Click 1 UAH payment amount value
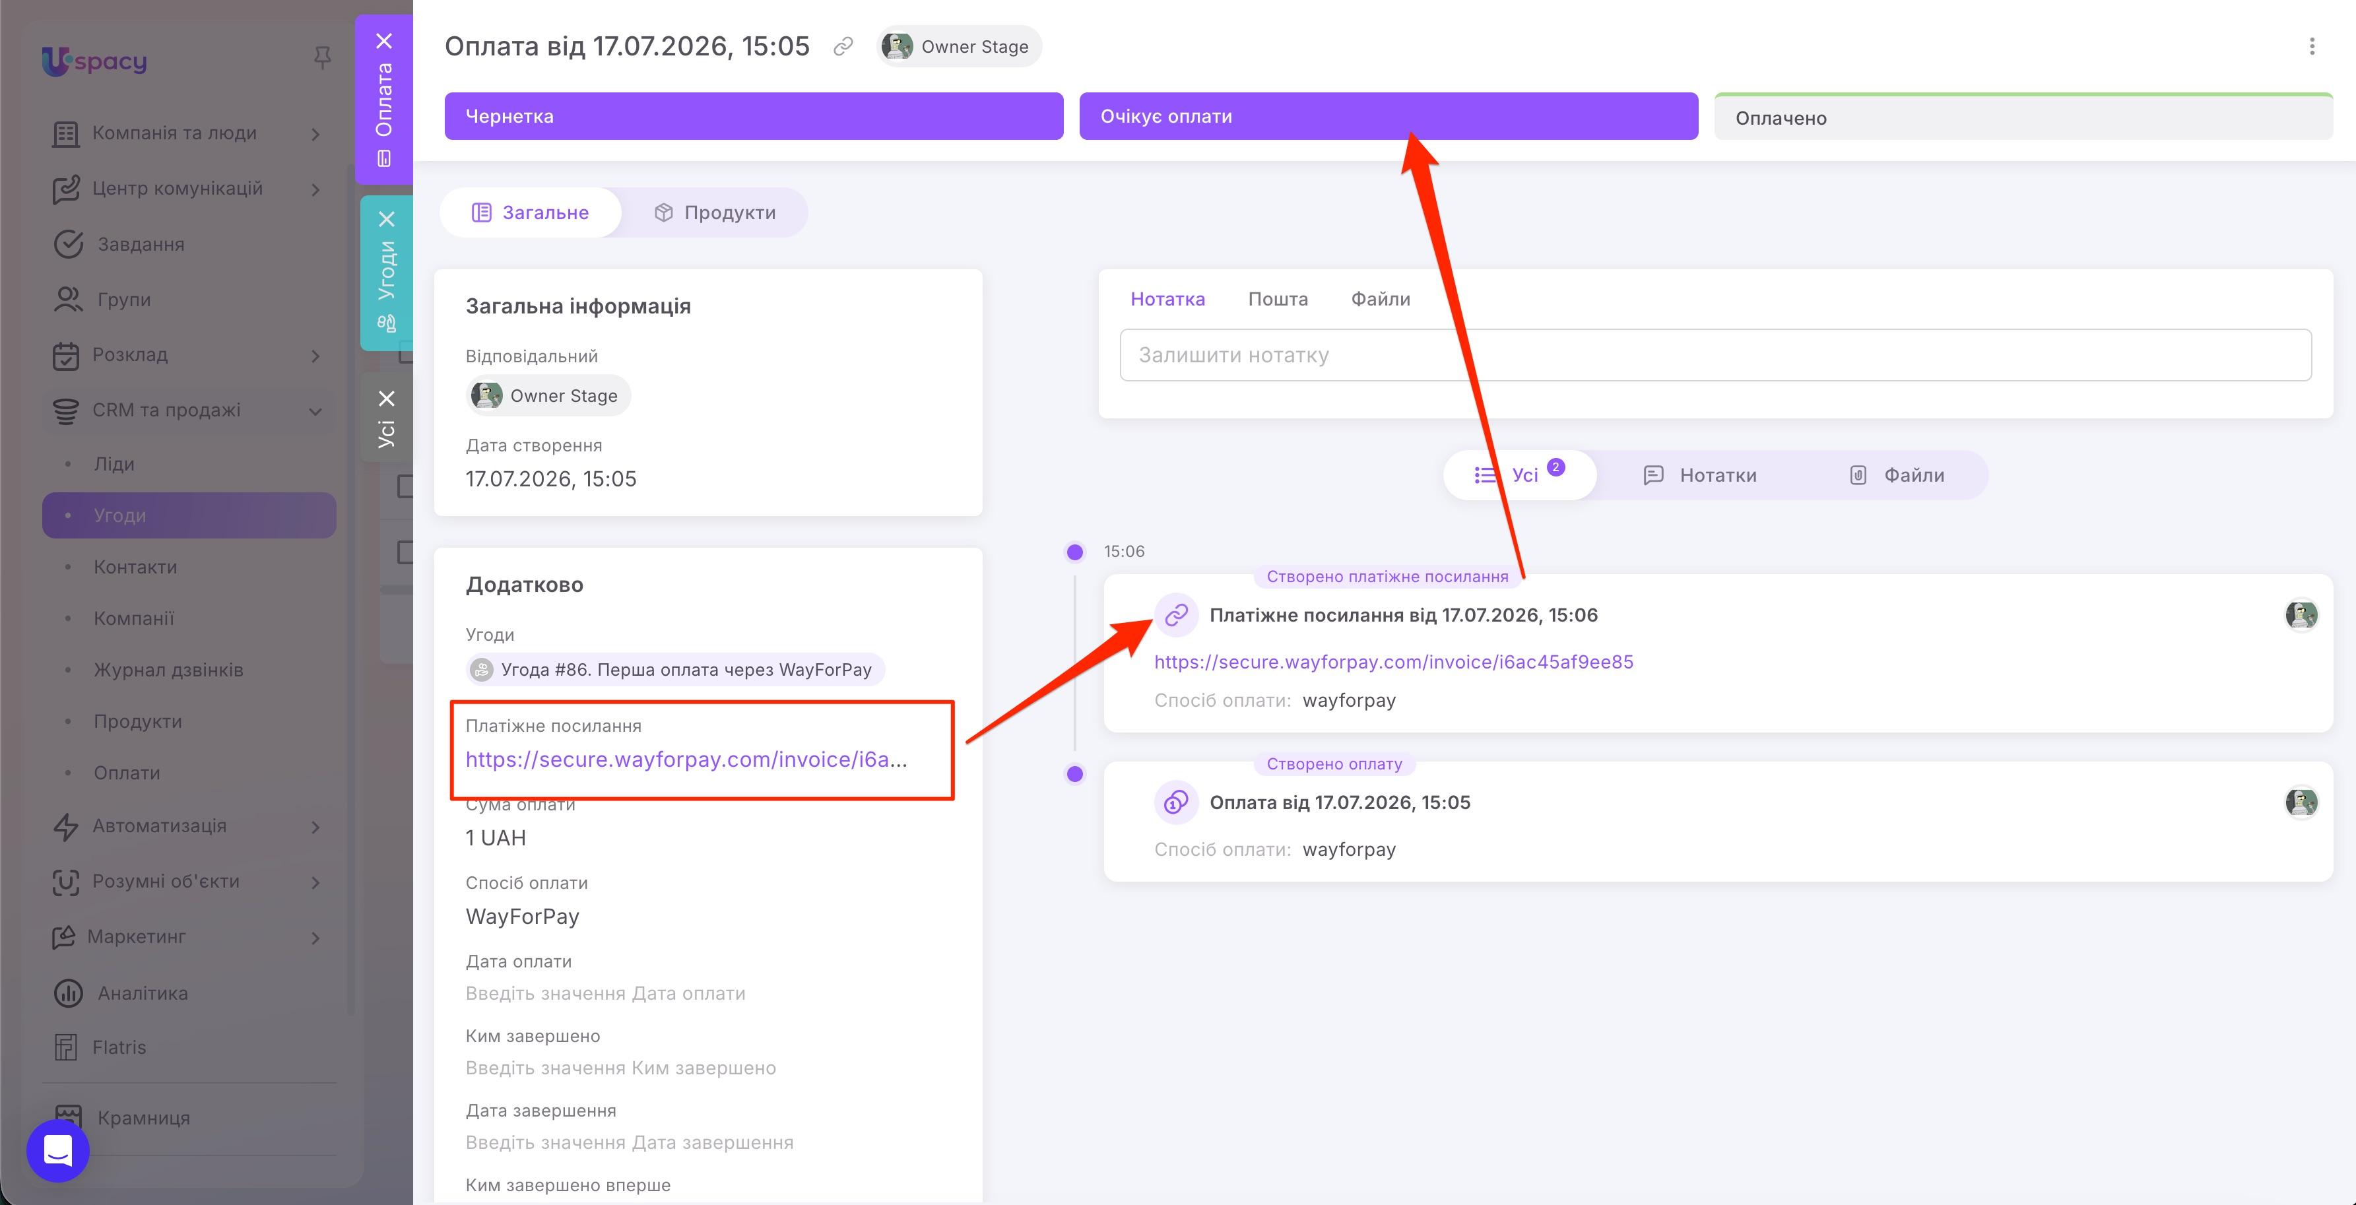Viewport: 2356px width, 1205px height. [x=496, y=837]
